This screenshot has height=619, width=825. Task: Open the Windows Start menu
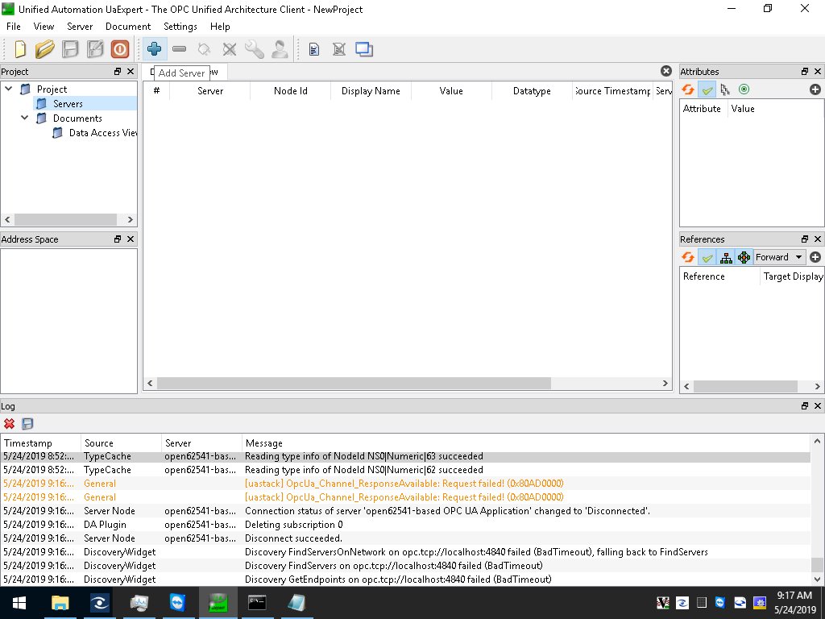pos(19,603)
